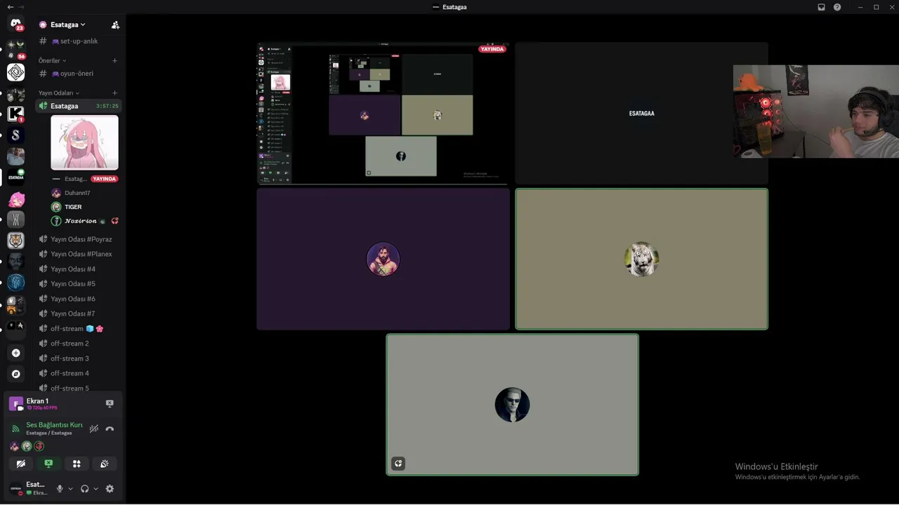899x505 pixels.
Task: Select user TIGER in voice list
Action: pyautogui.click(x=84, y=207)
